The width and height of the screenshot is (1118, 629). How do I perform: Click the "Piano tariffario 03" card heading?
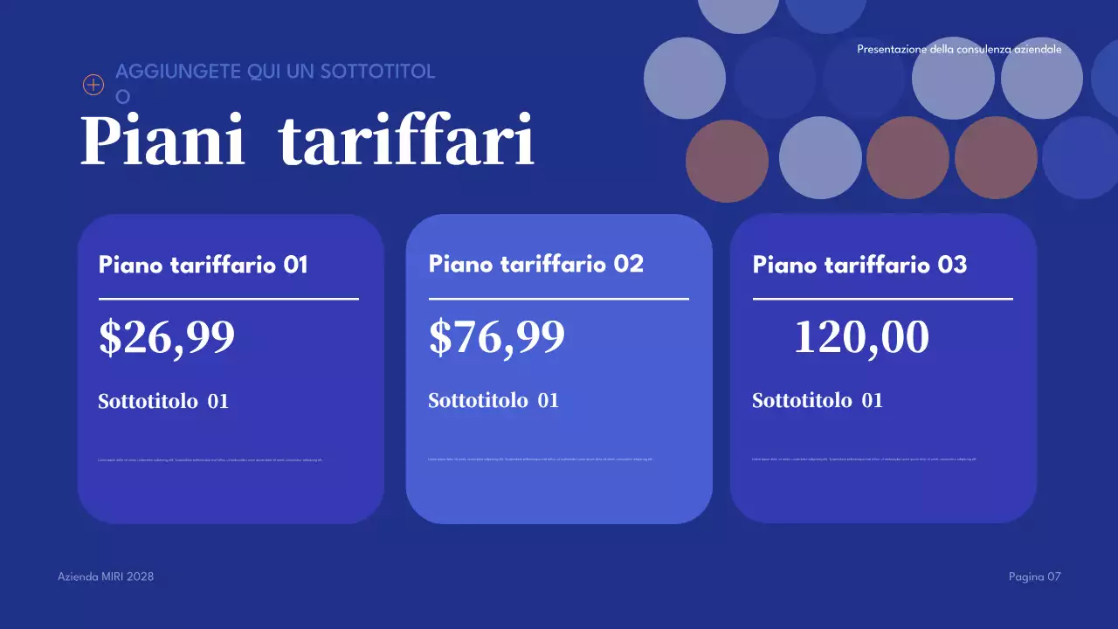[x=859, y=265]
